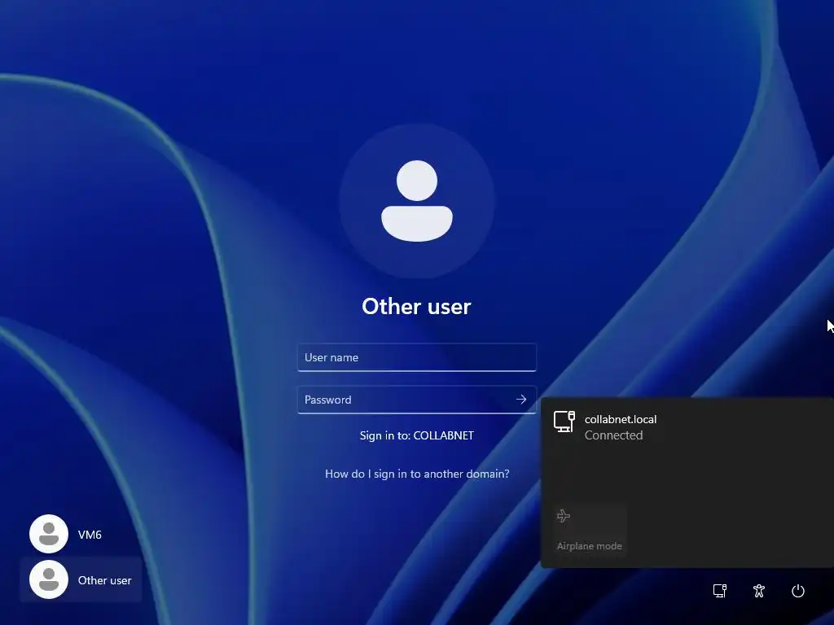Screen dimensions: 834x625
Task: Open the Accessibility options icon
Action: [x=759, y=591]
